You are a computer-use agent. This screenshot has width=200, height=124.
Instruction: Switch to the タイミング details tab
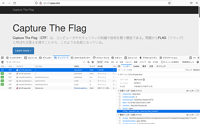coord(161,66)
